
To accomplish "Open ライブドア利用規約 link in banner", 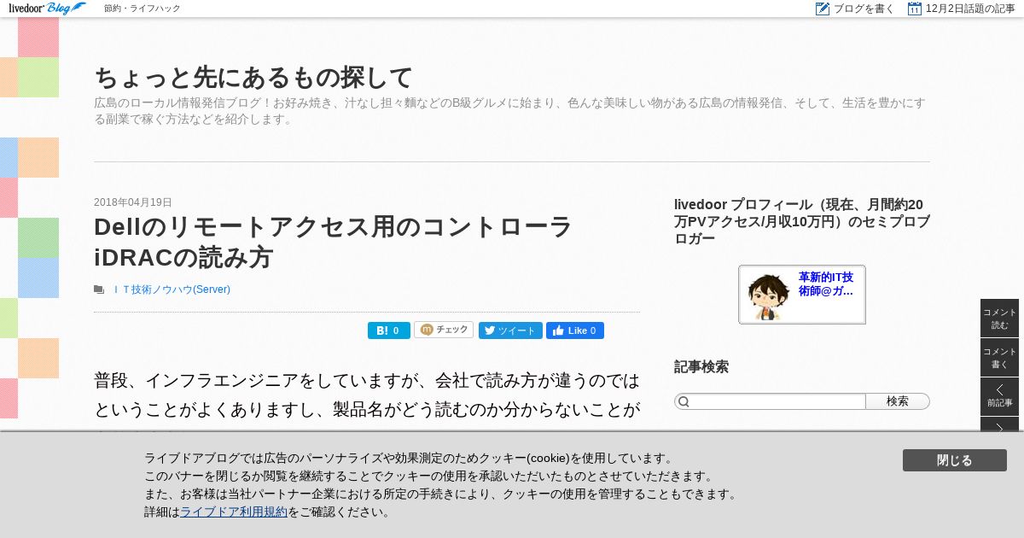I will click(234, 512).
